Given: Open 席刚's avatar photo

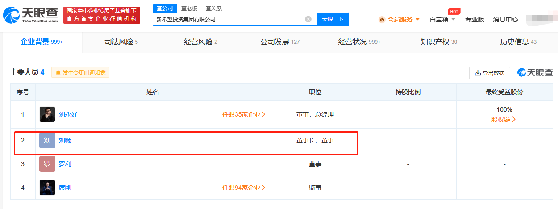Looking at the screenshot, I should (x=47, y=188).
